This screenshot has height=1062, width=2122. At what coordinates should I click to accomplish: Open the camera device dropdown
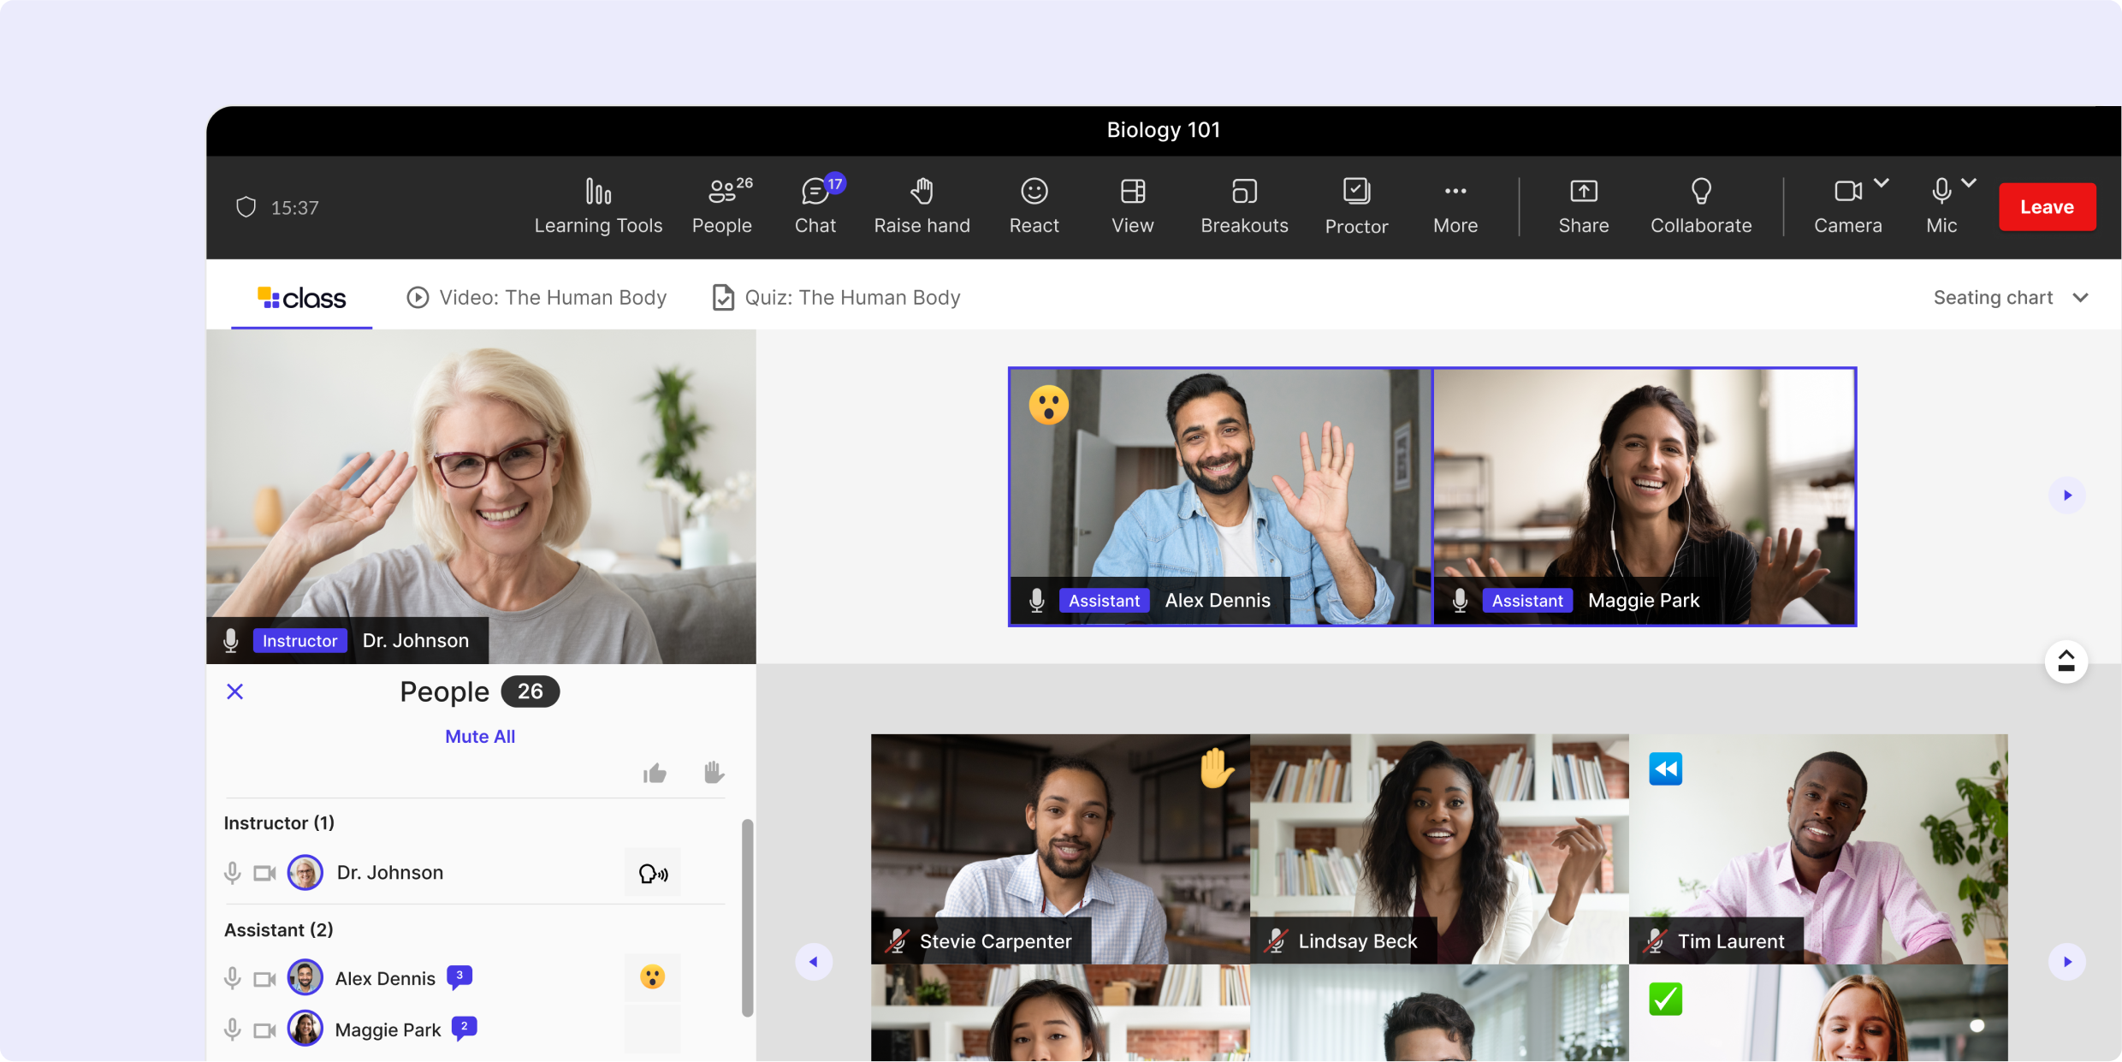(x=1882, y=182)
